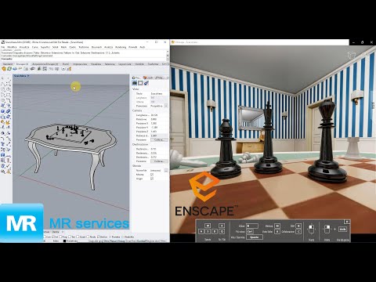Toggle the Quad osnap checkbox
Image resolution: width=376 pixels, height=282 pixels.
click(x=78, y=237)
